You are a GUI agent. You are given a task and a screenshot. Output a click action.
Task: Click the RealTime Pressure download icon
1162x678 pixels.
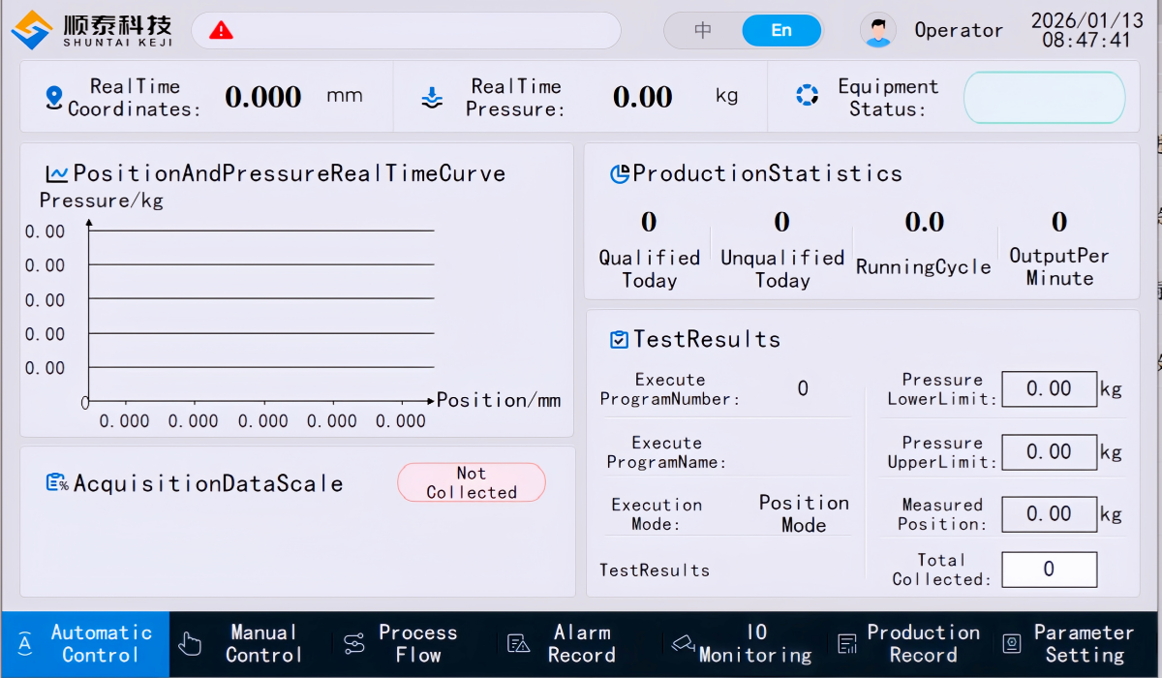(432, 97)
